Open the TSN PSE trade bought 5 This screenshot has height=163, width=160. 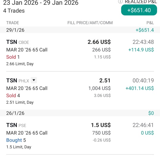click(x=80, y=136)
